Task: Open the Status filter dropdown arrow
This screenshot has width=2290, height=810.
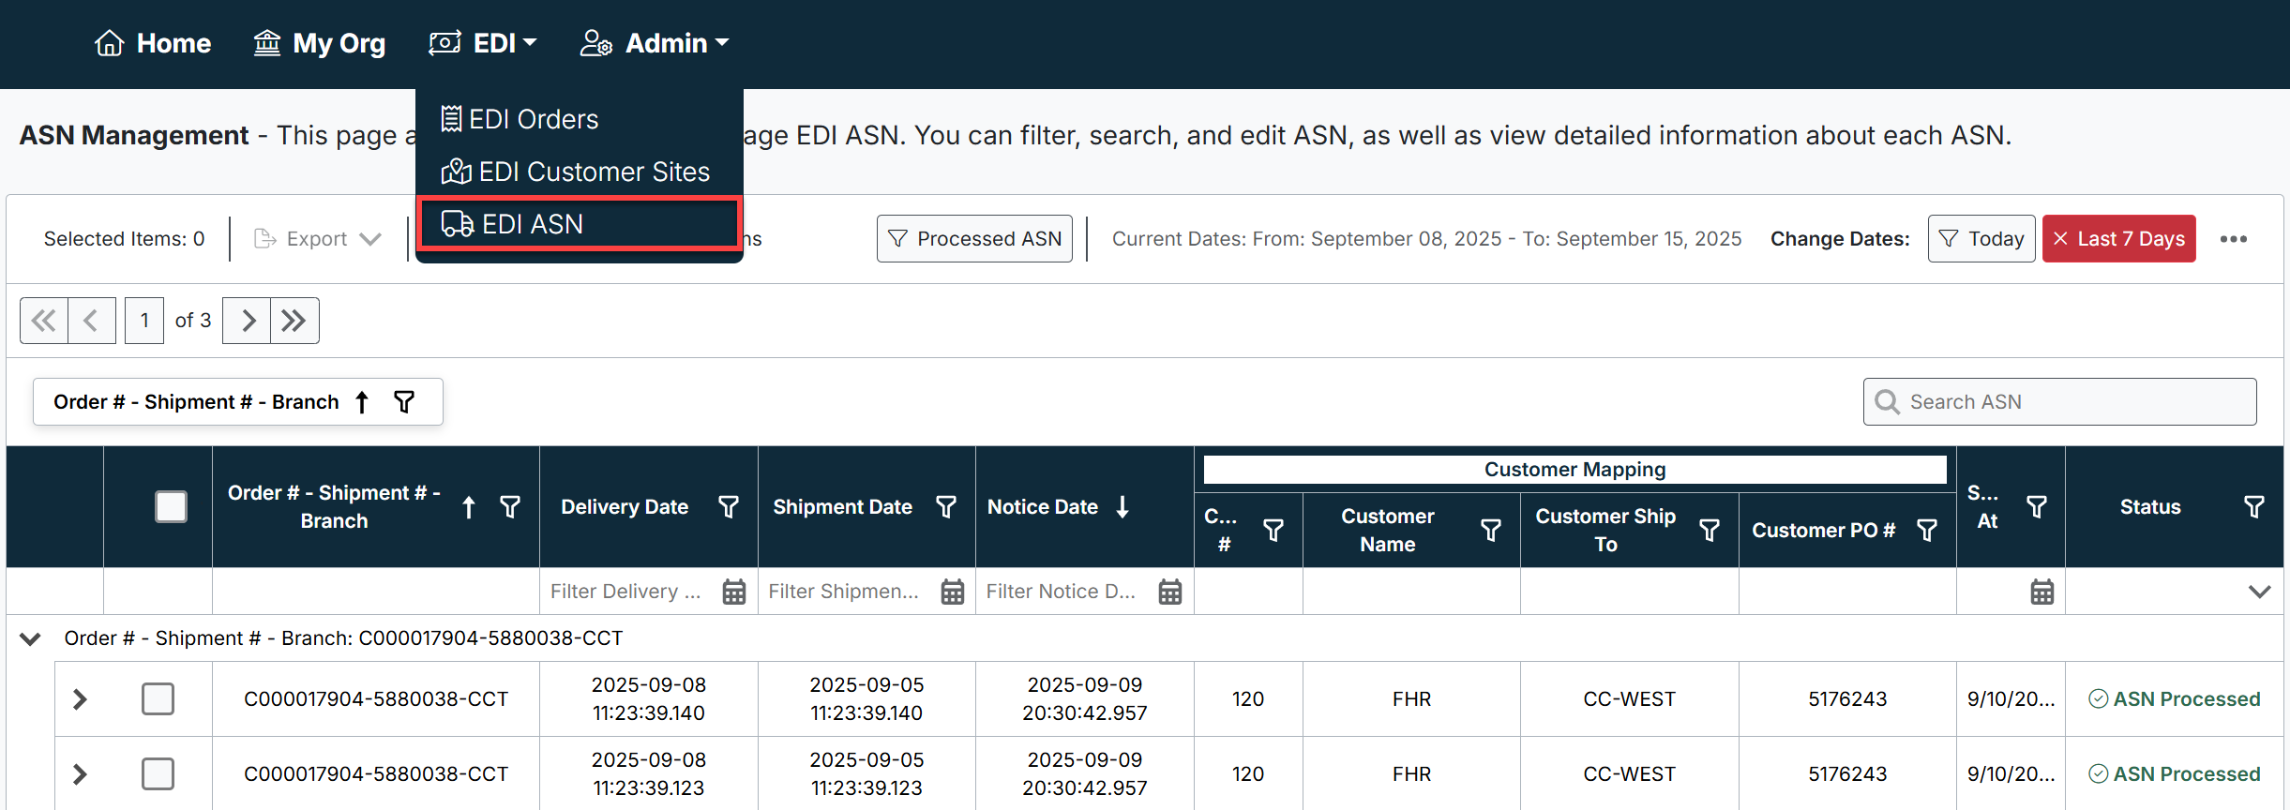Action: tap(2259, 592)
